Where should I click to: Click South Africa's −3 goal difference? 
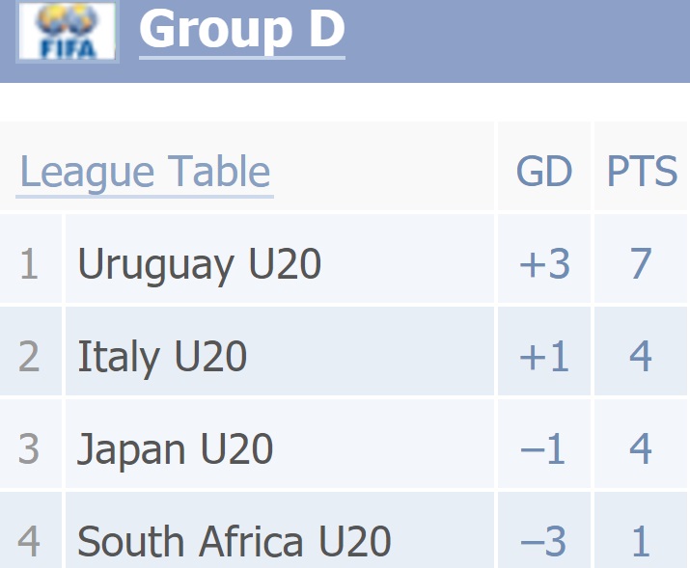(543, 541)
